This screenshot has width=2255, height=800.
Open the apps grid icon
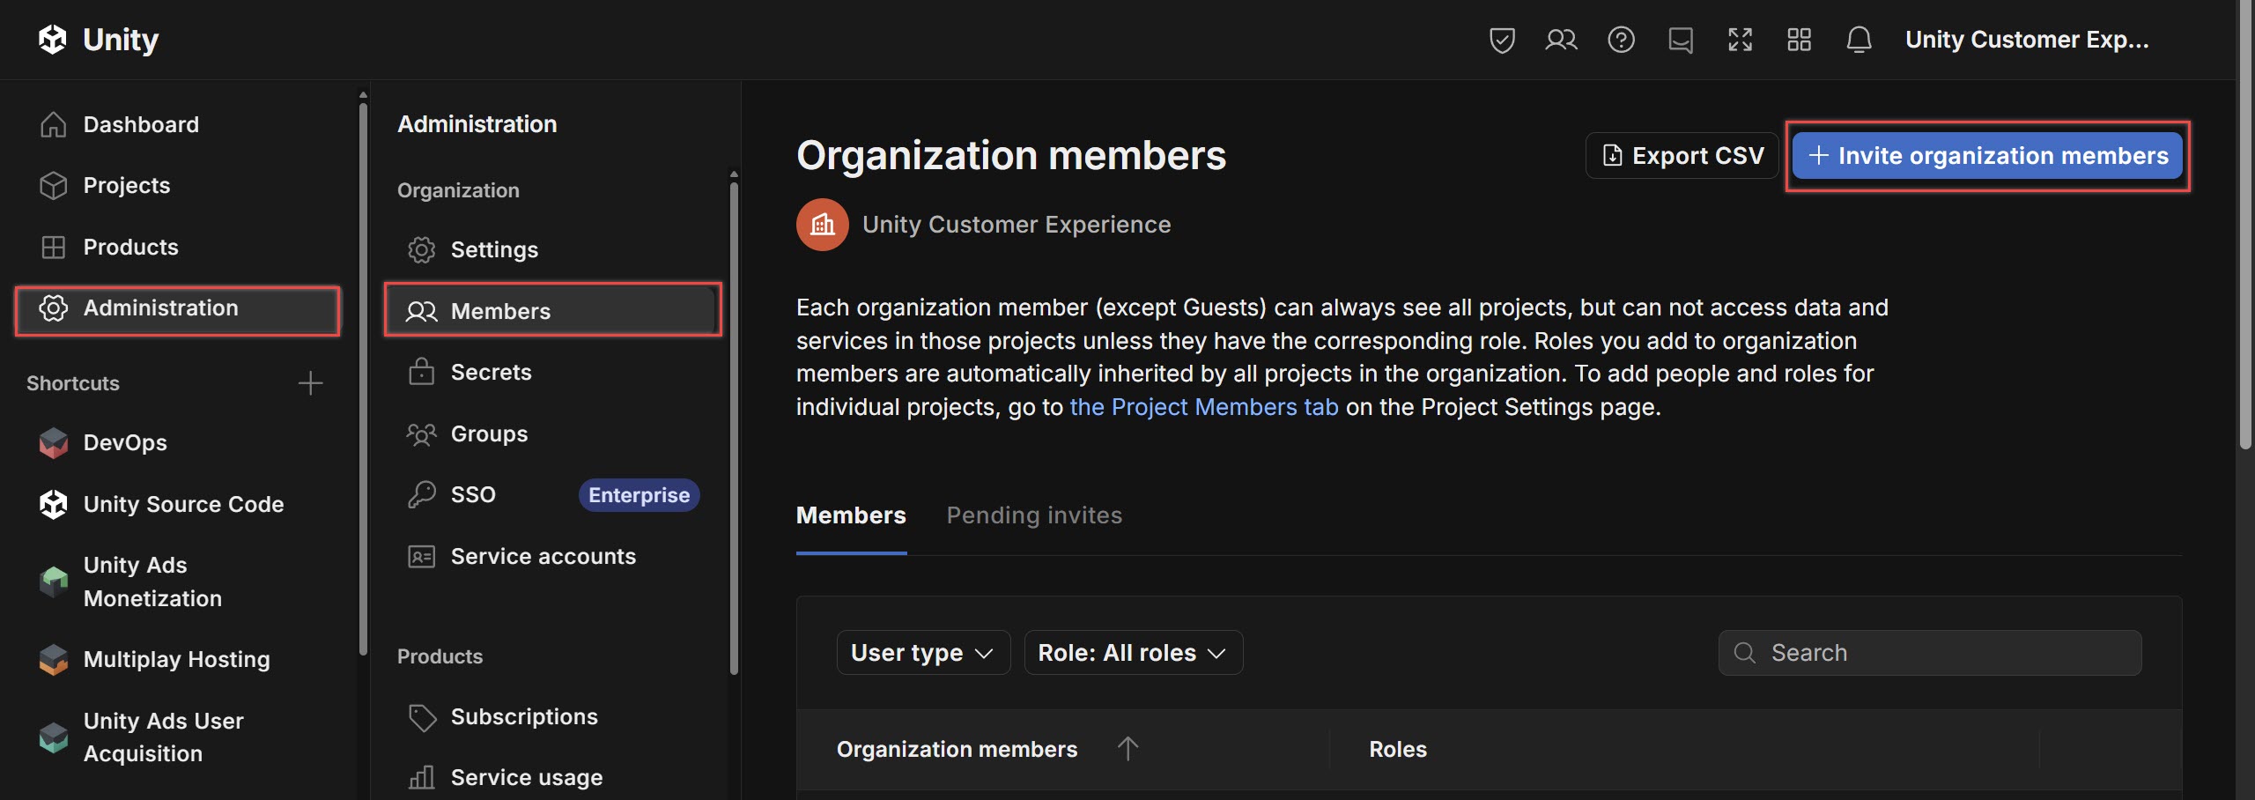(1799, 40)
